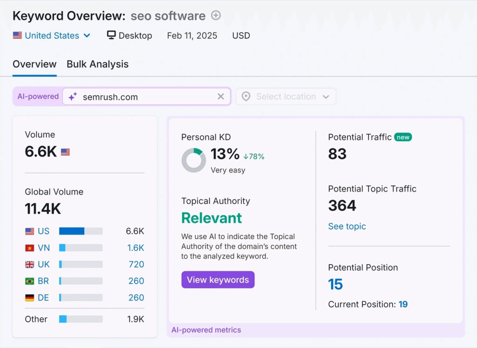Image resolution: width=477 pixels, height=348 pixels.
Task: Click the plus icon next to seo software
Action: 216,15
